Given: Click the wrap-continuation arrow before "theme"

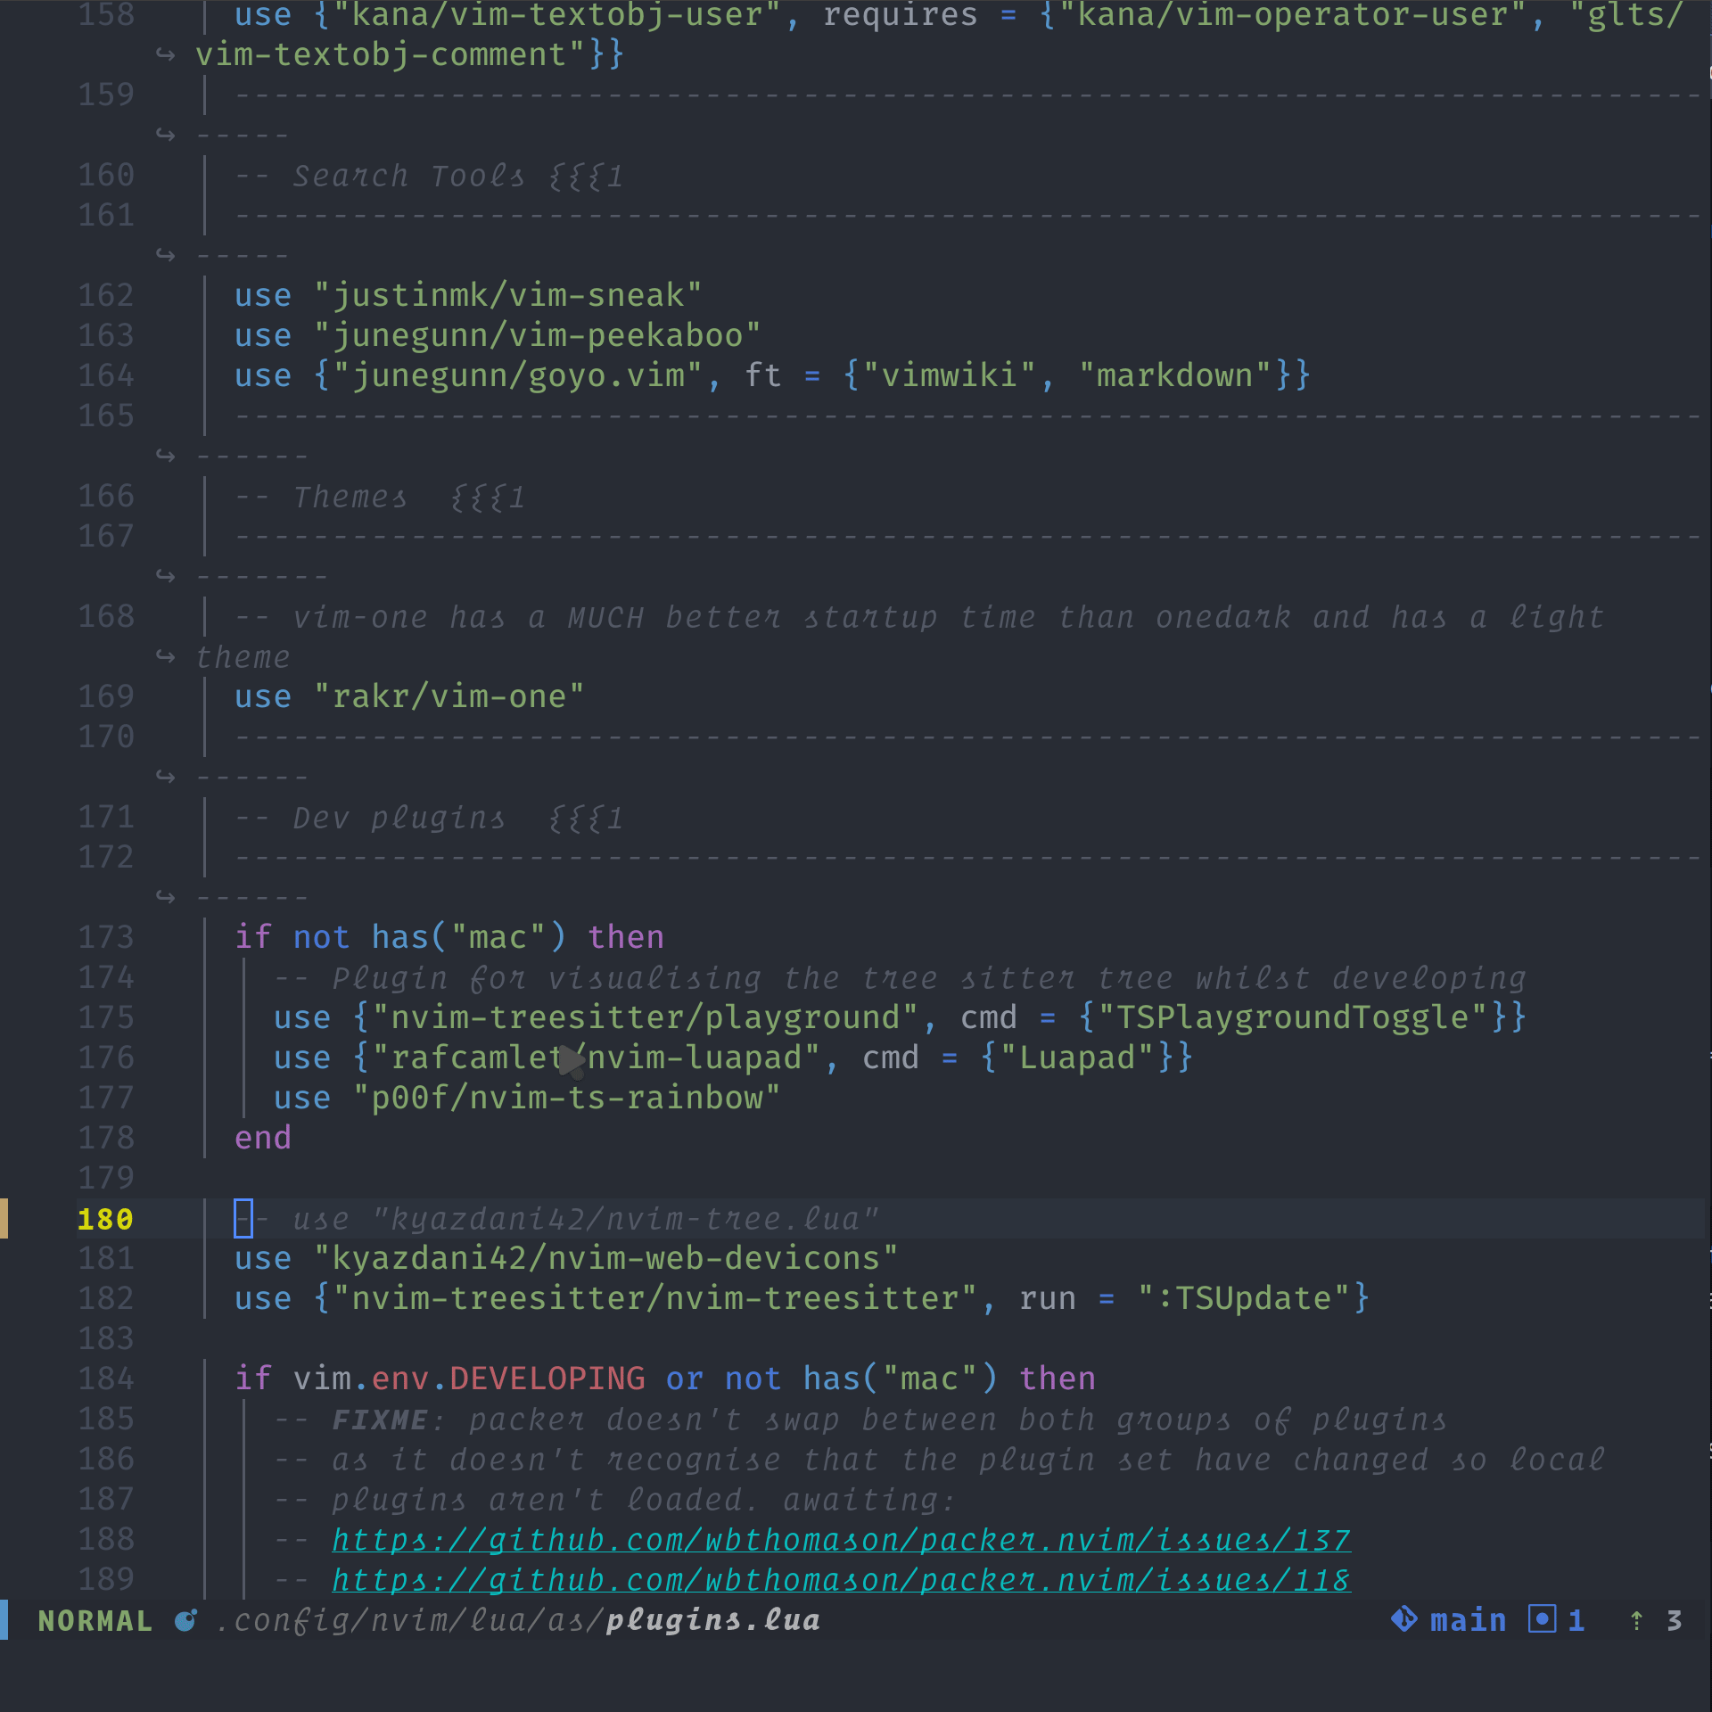Looking at the screenshot, I should click(166, 656).
